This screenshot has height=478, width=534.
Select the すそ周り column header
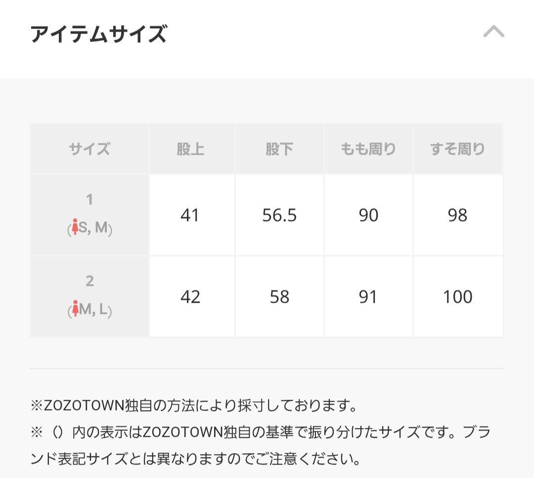pos(457,149)
